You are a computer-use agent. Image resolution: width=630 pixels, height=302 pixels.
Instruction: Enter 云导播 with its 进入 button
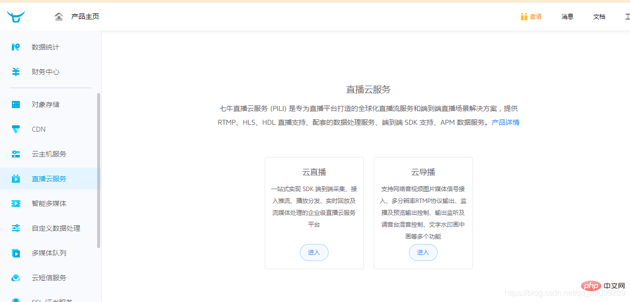click(x=423, y=252)
